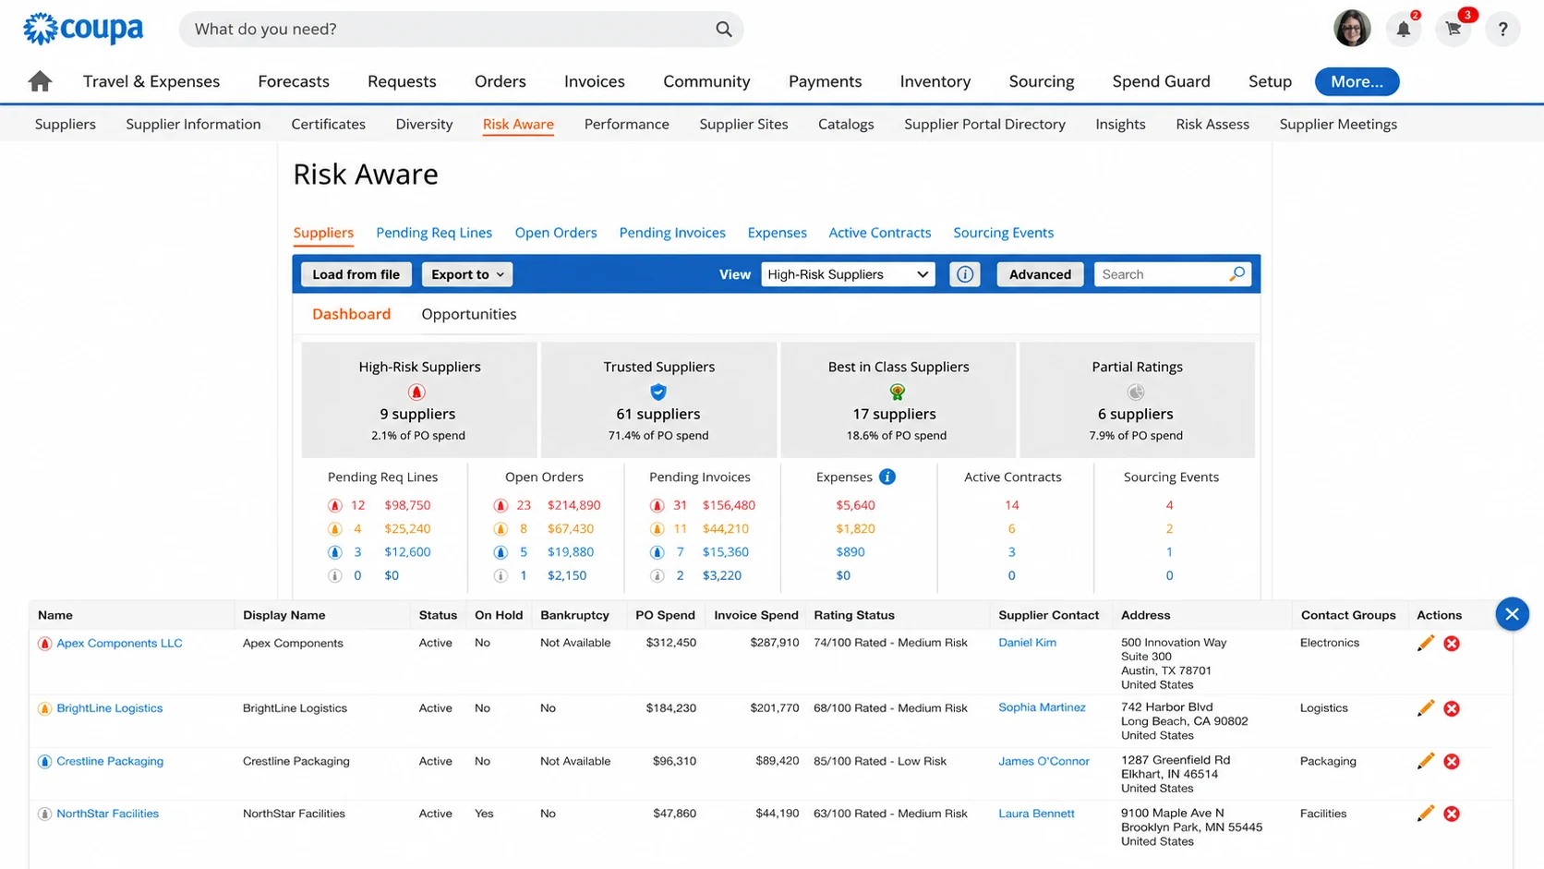The height and width of the screenshot is (869, 1544).
Task: Delete Crestline Packaging with red X
Action: (1452, 762)
